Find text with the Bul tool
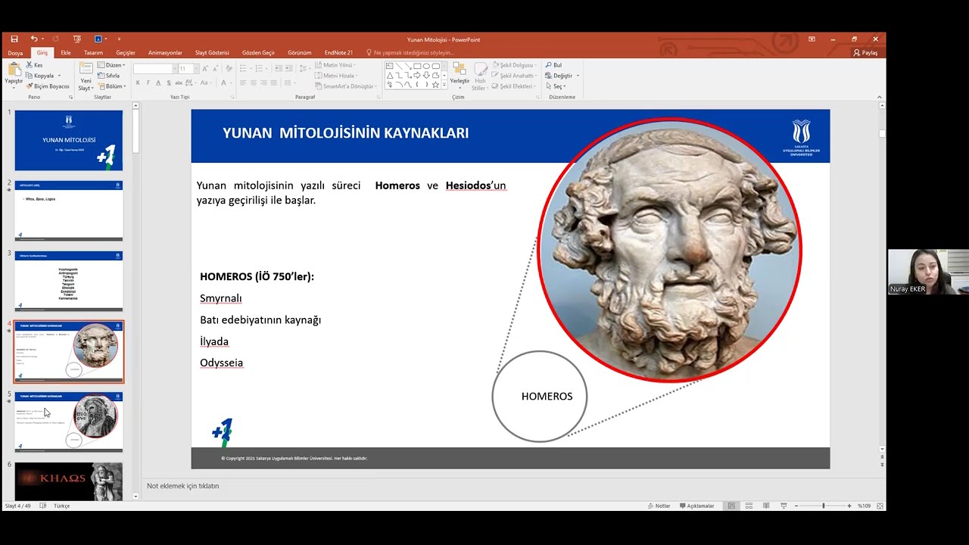This screenshot has width=969, height=545. coord(555,65)
